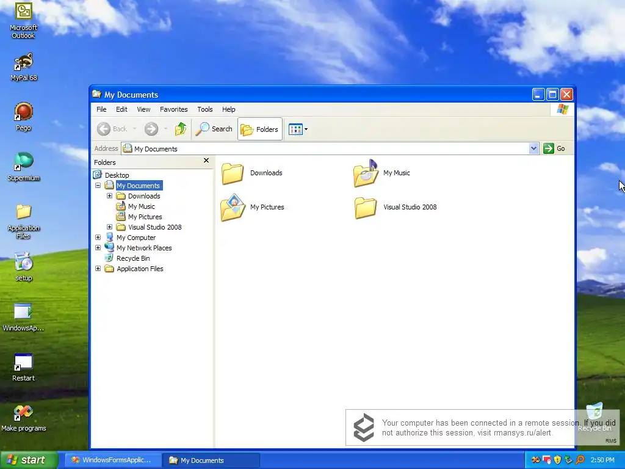625x469 pixels.
Task: Expand My Computer tree node
Action: click(x=98, y=238)
